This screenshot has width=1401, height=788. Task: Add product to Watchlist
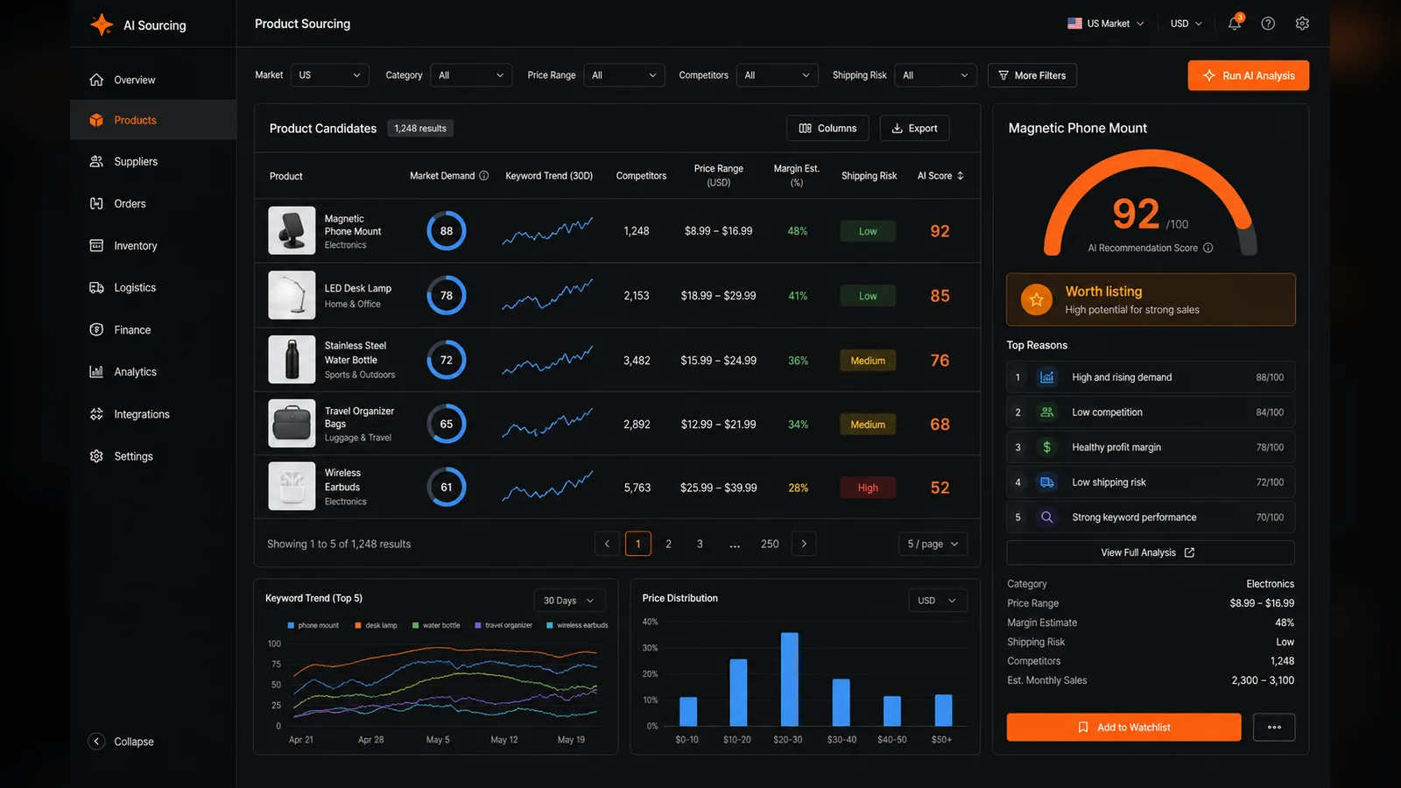click(x=1124, y=727)
